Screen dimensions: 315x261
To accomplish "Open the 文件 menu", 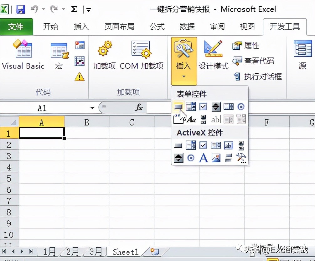I will click(16, 27).
